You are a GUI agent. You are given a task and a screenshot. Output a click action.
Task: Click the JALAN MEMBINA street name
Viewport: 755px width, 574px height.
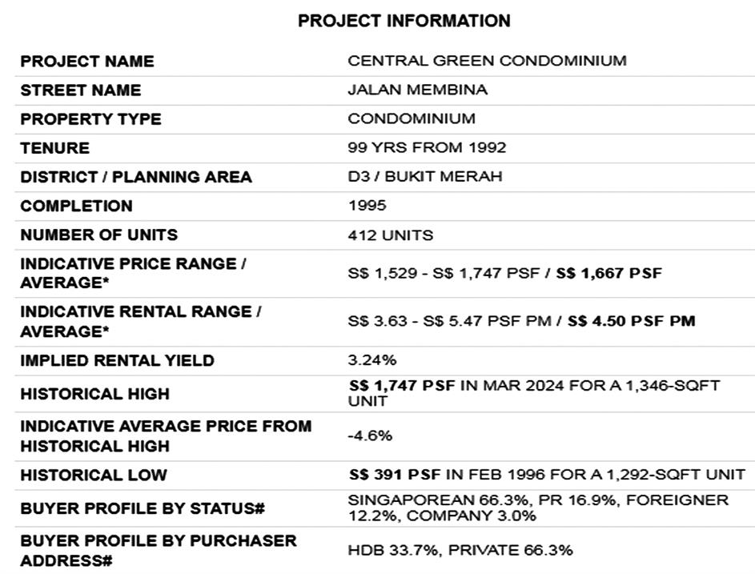pos(417,90)
